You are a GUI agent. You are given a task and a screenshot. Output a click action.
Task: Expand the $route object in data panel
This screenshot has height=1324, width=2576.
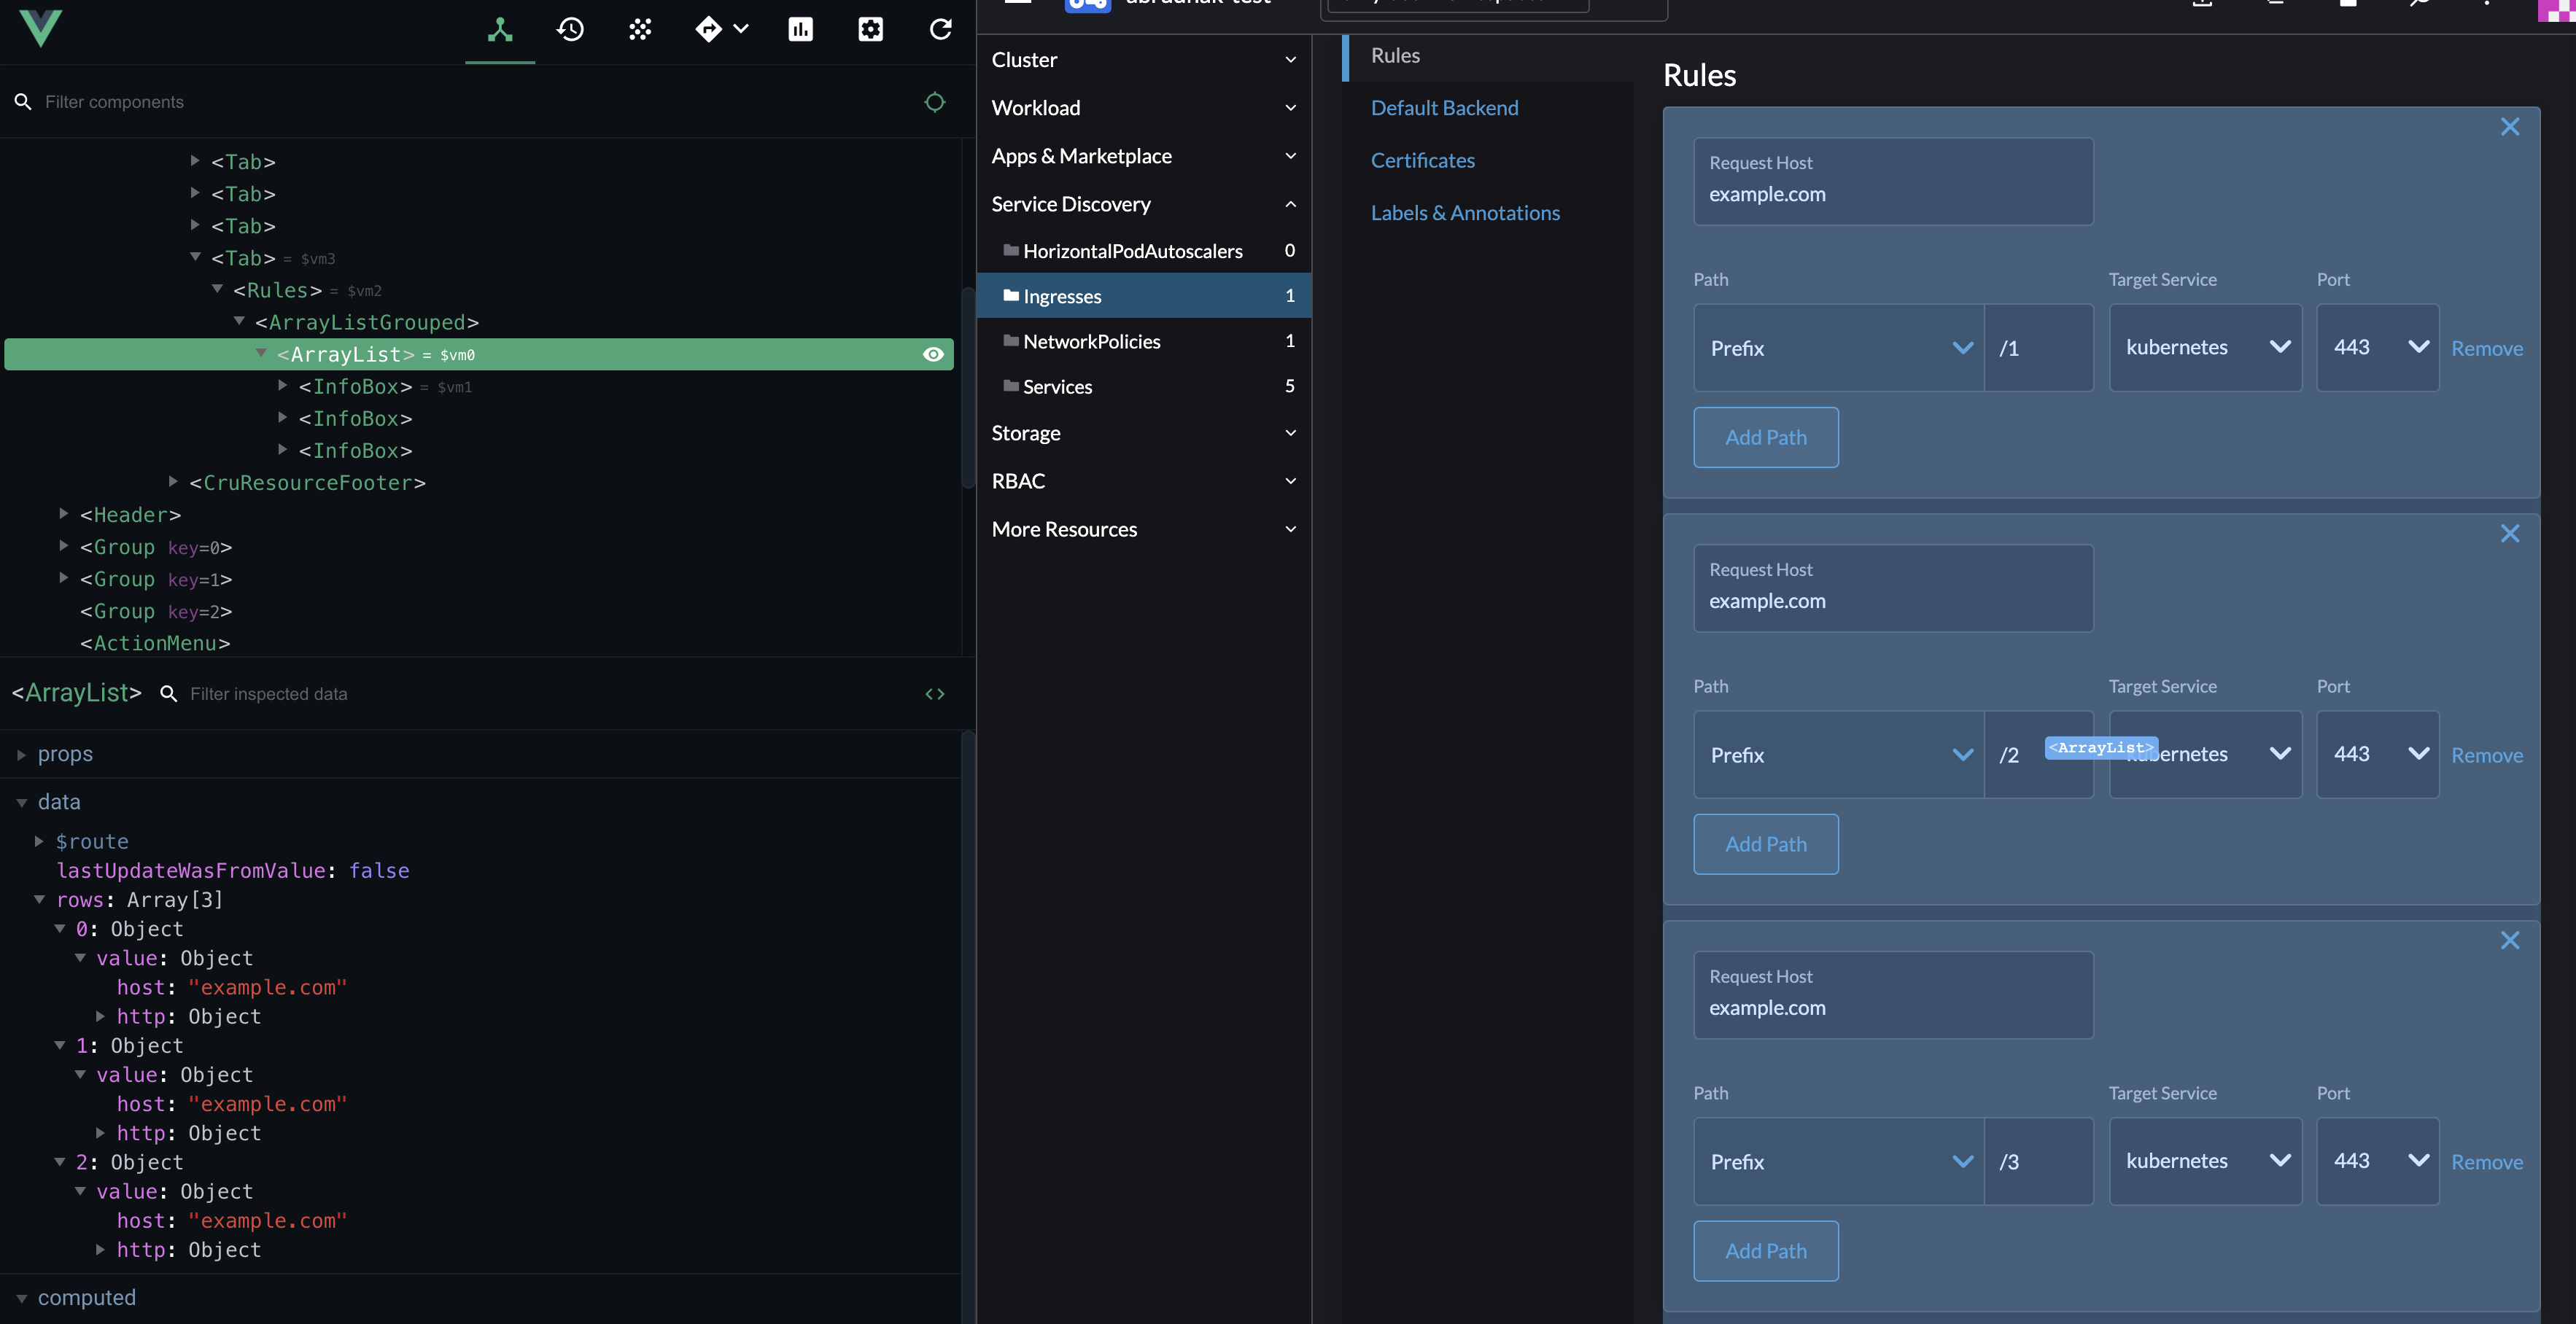(x=40, y=841)
